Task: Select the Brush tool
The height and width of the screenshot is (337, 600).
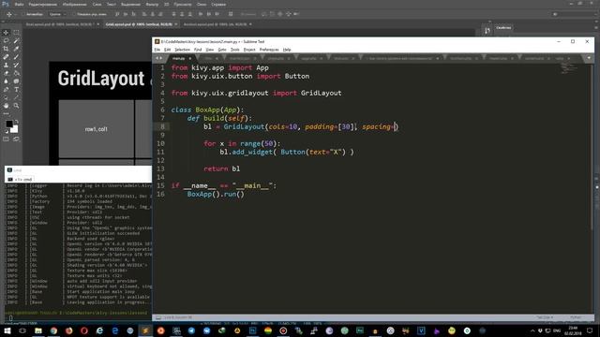Action: 16,57
